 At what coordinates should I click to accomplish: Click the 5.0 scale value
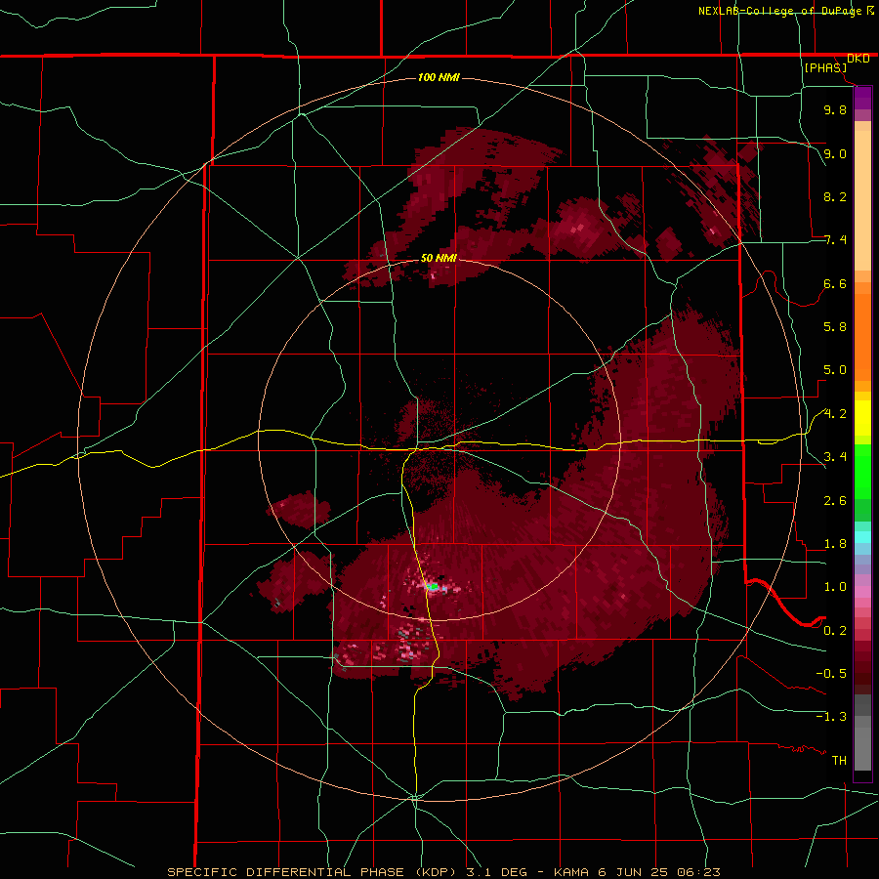point(835,370)
